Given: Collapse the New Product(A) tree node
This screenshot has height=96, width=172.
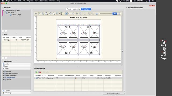Looking at the screenshot, I should coord(3,11).
